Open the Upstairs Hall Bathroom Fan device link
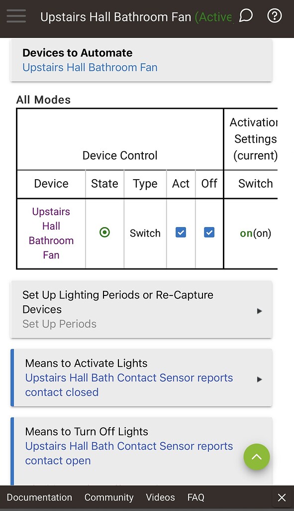Viewport: 294px width, 511px height. tap(89, 67)
